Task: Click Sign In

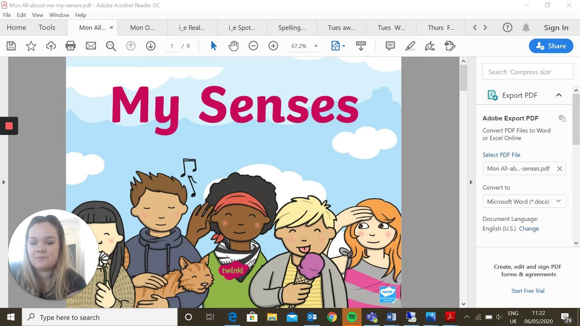Action: pyautogui.click(x=556, y=28)
